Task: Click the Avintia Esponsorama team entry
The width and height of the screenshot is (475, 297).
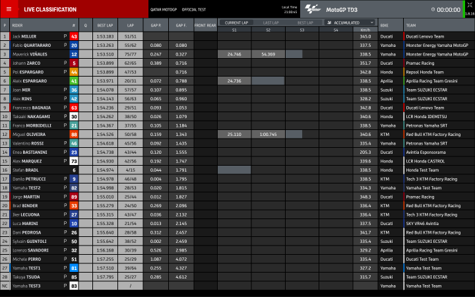Action: (x=426, y=152)
